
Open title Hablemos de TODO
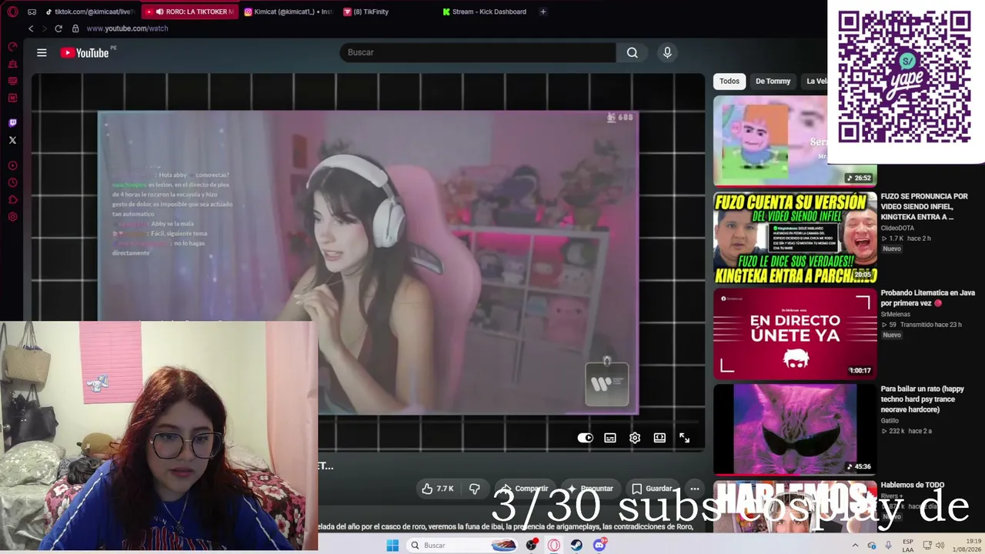point(913,485)
